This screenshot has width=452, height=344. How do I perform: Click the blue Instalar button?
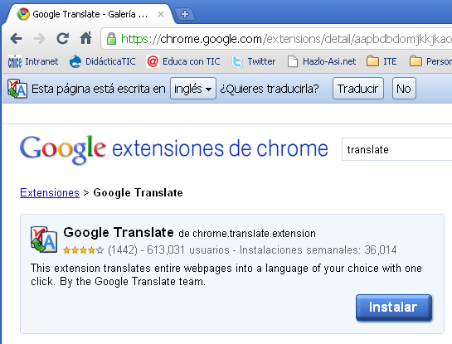(394, 308)
